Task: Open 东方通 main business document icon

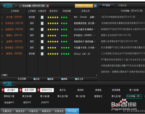Action: (42, 17)
